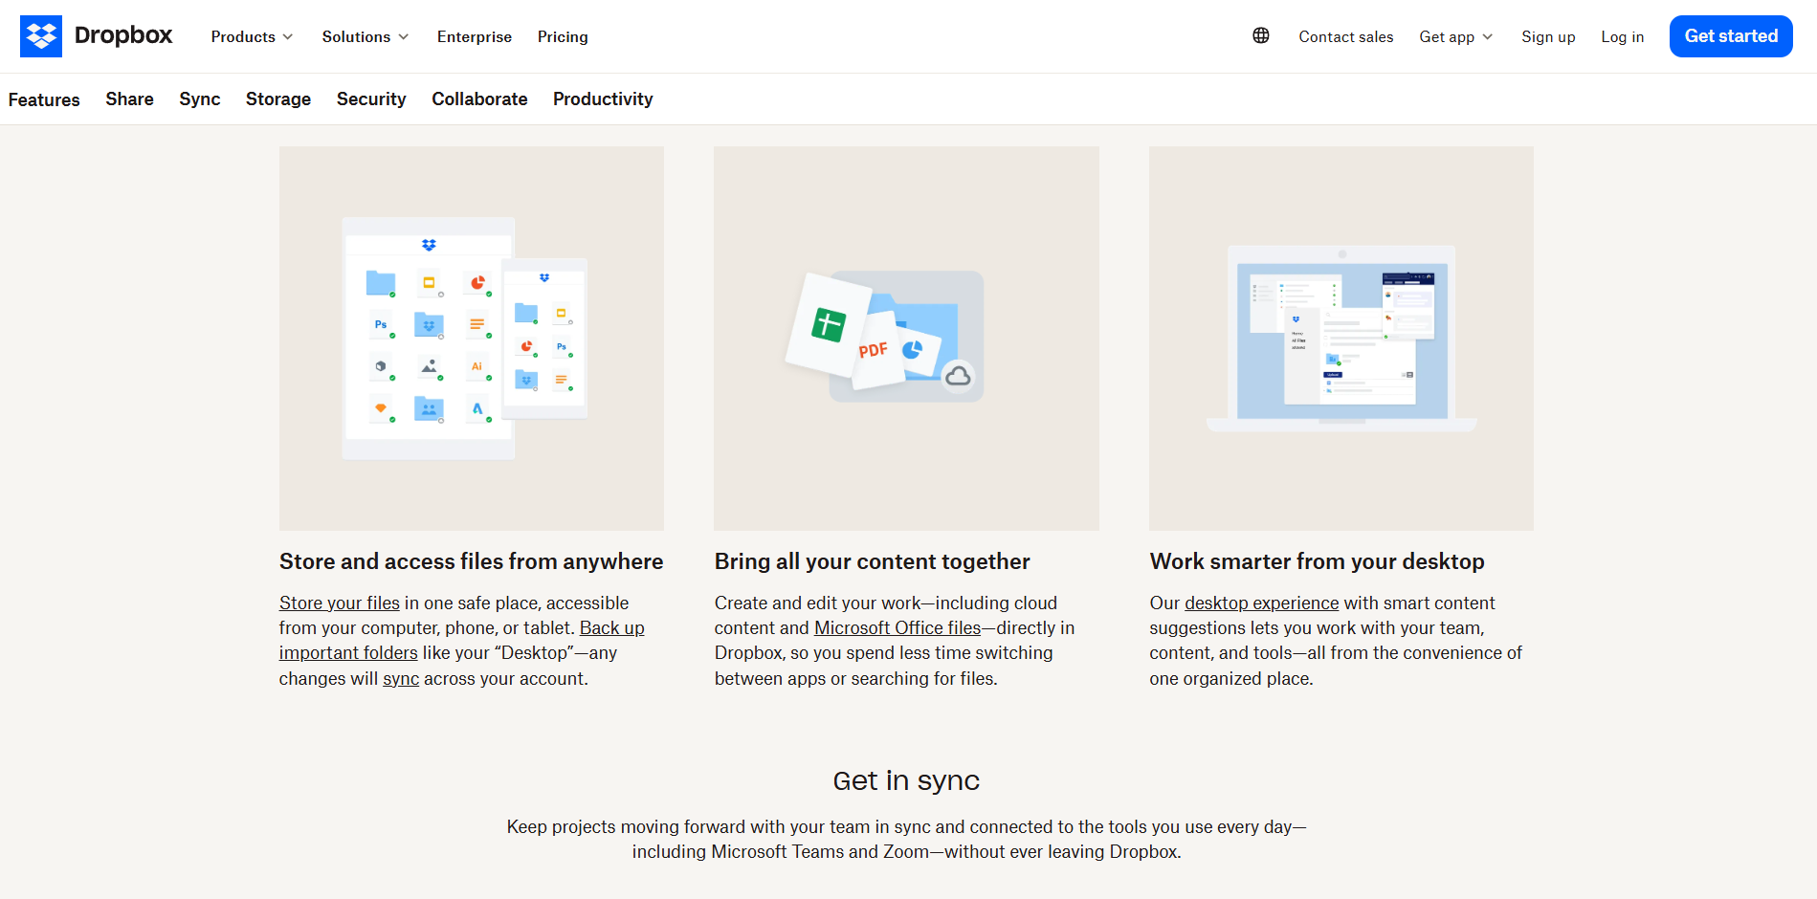Click 'Work smarter from your desktop' heading
The height and width of the screenshot is (899, 1817).
1318,561
